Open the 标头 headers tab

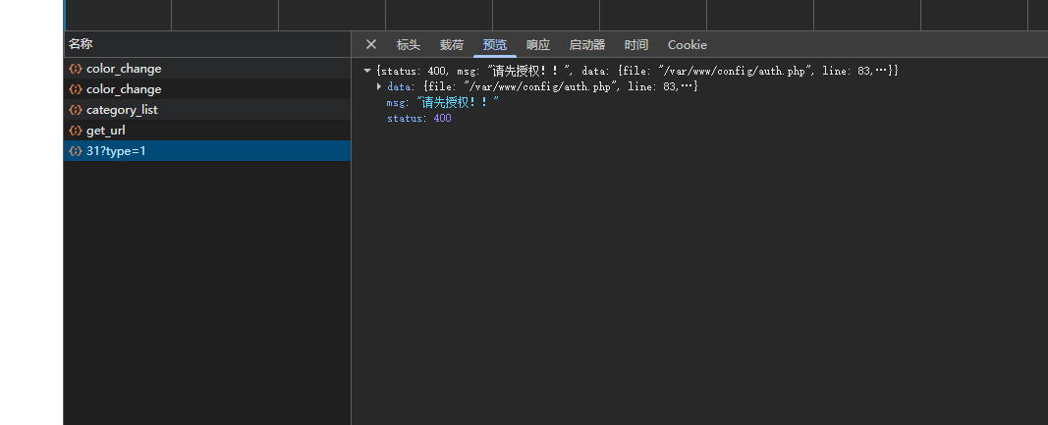[409, 45]
